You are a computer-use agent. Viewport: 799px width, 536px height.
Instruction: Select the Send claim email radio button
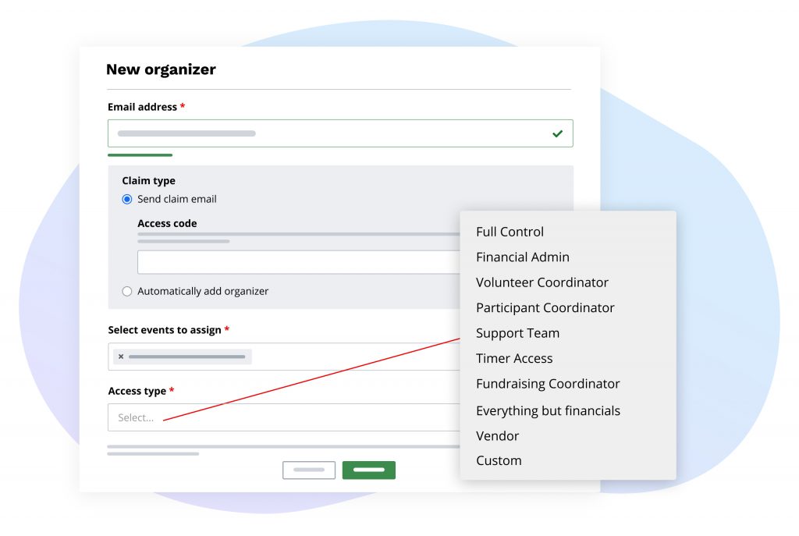[x=127, y=199]
